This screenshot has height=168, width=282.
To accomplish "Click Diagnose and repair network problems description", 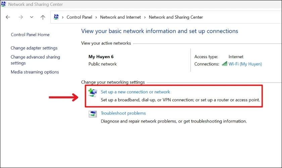I will (174, 121).
